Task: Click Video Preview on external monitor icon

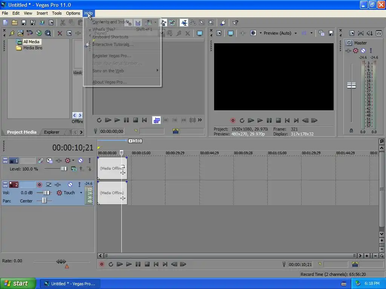Action: point(231,33)
